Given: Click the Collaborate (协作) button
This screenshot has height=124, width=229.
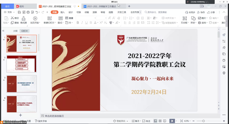Looking at the screenshot, I should click(x=201, y=12).
